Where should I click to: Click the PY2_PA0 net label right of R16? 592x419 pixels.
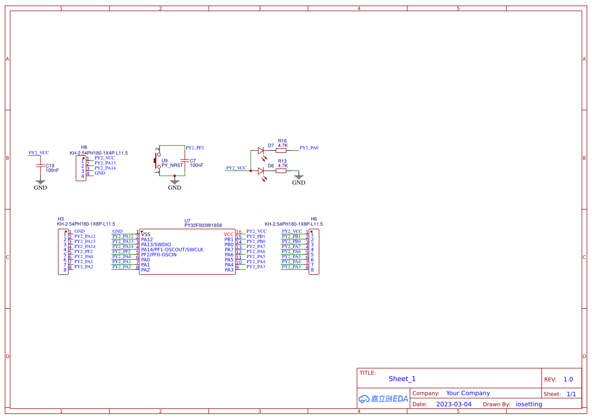point(309,147)
